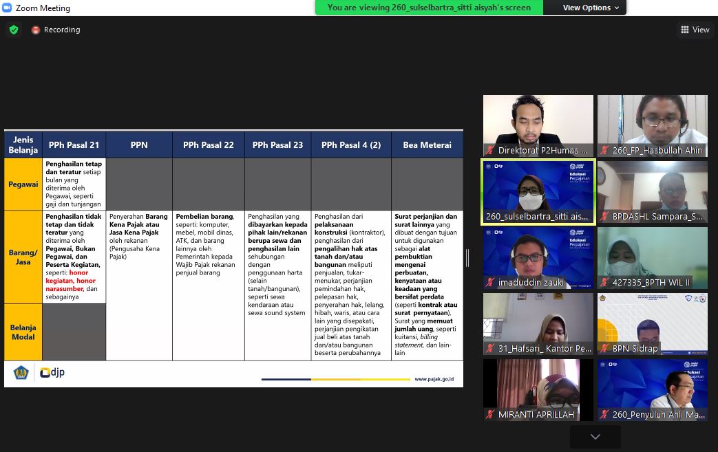
Task: Click the screen-viewing notification banner
Action: [x=429, y=8]
